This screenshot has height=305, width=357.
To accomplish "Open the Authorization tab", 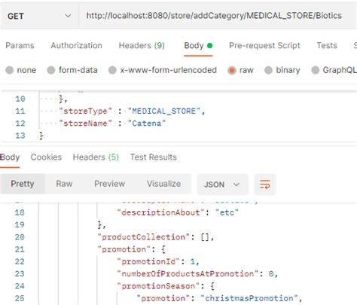I will coord(76,45).
